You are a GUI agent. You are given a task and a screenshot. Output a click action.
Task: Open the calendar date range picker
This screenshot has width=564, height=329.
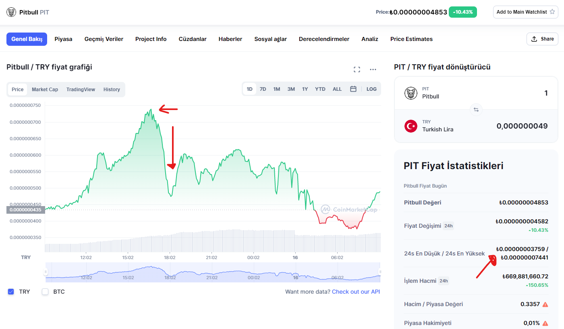click(353, 89)
